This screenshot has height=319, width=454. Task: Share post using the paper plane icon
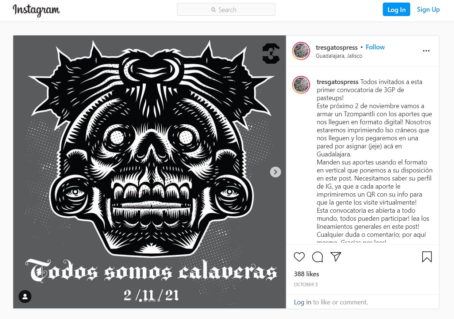(x=336, y=257)
